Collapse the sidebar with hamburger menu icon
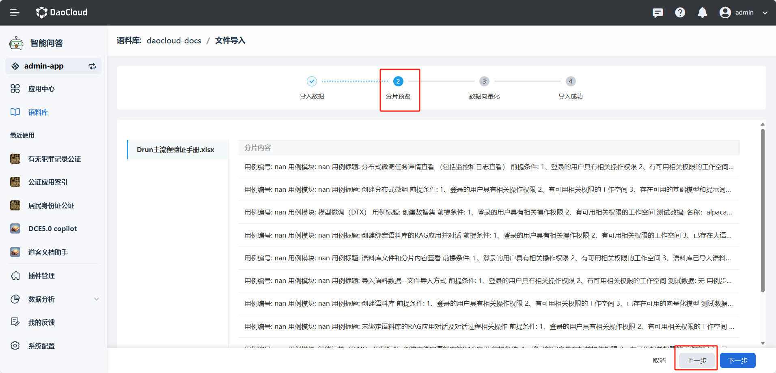 pos(15,13)
